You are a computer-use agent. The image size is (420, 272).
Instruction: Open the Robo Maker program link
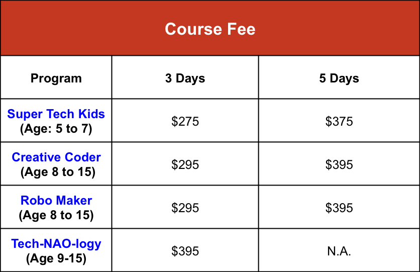(56, 201)
